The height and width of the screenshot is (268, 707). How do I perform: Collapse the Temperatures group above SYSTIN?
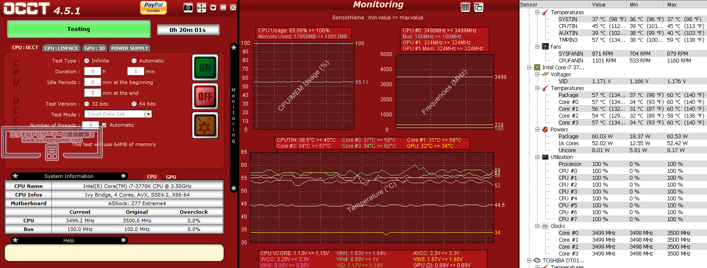pyautogui.click(x=537, y=12)
